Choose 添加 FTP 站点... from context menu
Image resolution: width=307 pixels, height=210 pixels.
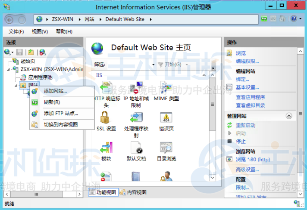click(x=62, y=113)
